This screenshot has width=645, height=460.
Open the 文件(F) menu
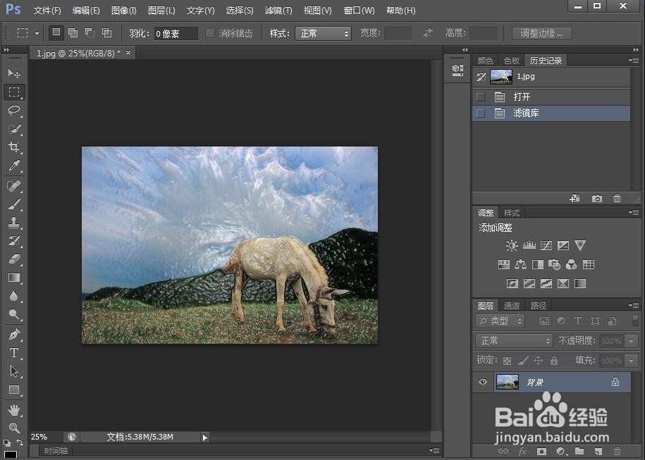[x=47, y=11]
